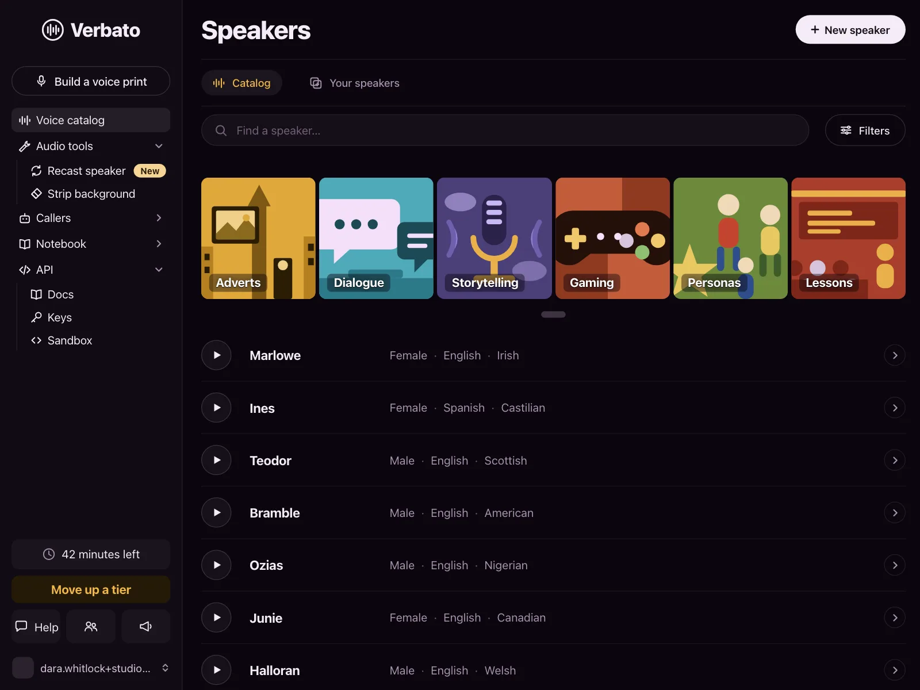Screen dimensions: 920x690
Task: Open Halloran details chevron
Action: pos(895,670)
